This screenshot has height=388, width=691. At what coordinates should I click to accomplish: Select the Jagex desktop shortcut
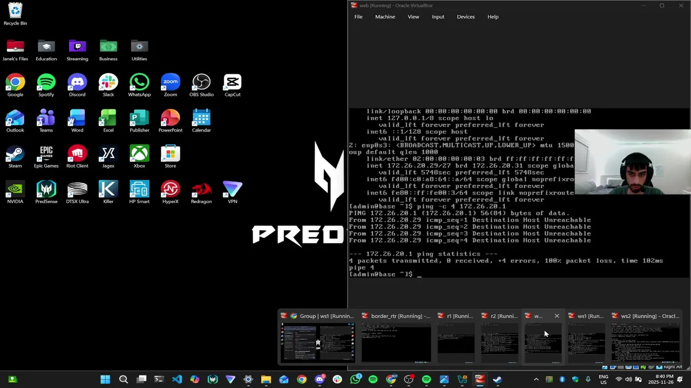click(108, 157)
